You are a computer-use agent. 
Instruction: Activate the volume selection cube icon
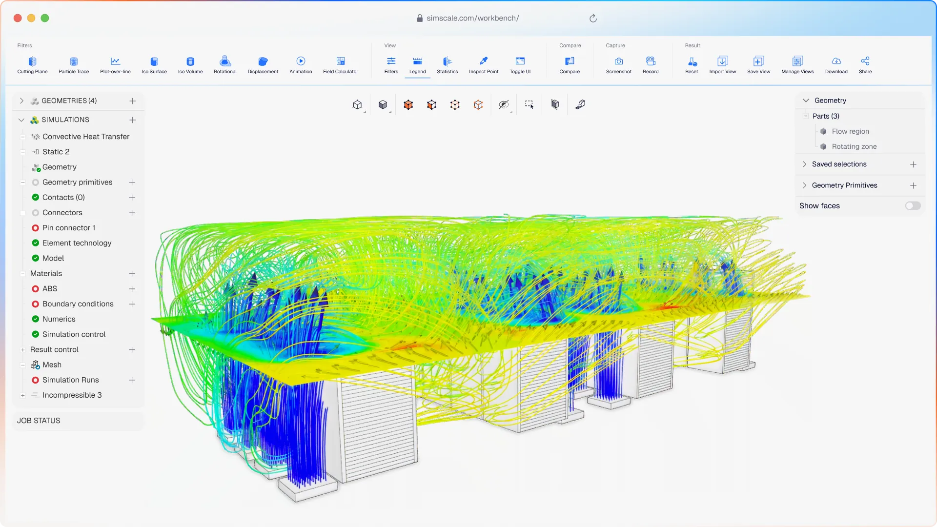coord(408,104)
